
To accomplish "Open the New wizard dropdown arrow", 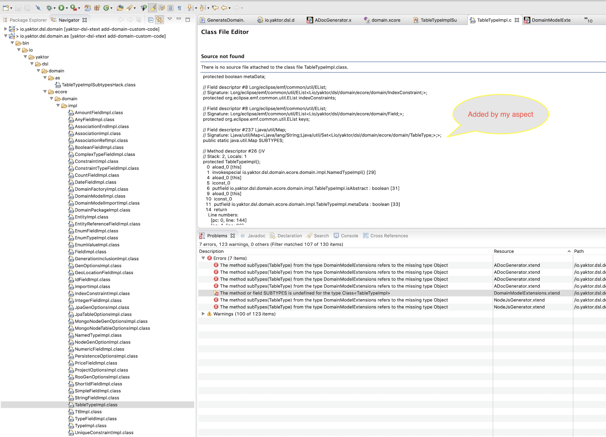I will click(x=11, y=8).
